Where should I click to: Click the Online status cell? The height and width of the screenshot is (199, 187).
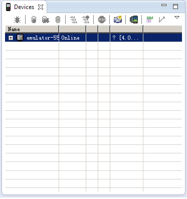(72, 38)
